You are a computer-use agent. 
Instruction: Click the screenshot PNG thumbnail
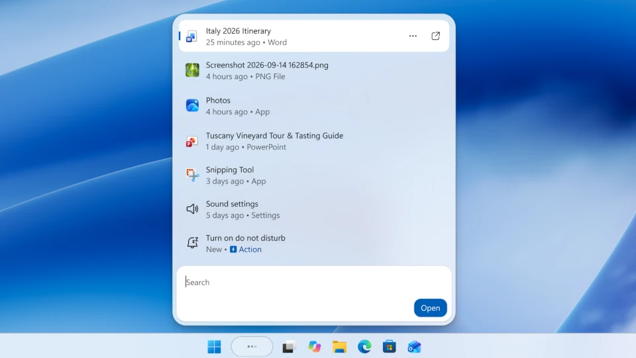192,70
